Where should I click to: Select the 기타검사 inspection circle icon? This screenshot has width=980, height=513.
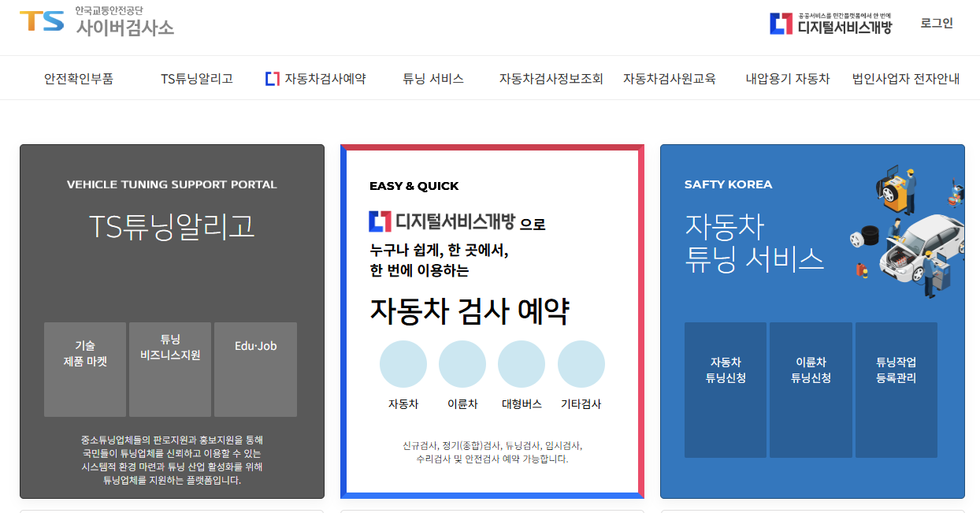[x=581, y=364]
